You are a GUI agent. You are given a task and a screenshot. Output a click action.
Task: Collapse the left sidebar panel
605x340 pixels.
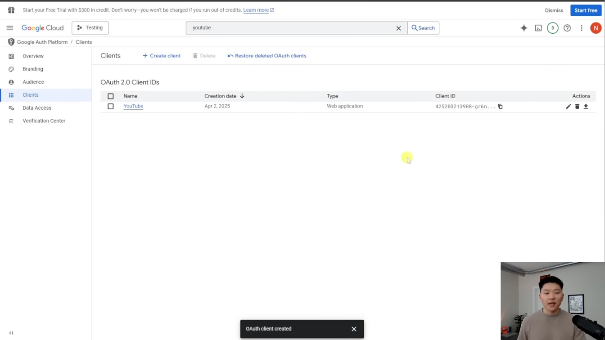[11, 333]
